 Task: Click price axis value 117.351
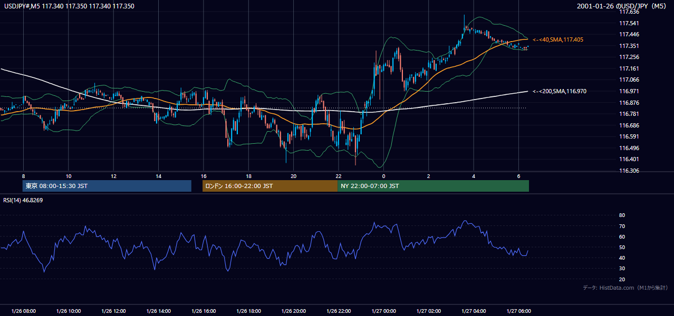click(x=629, y=46)
